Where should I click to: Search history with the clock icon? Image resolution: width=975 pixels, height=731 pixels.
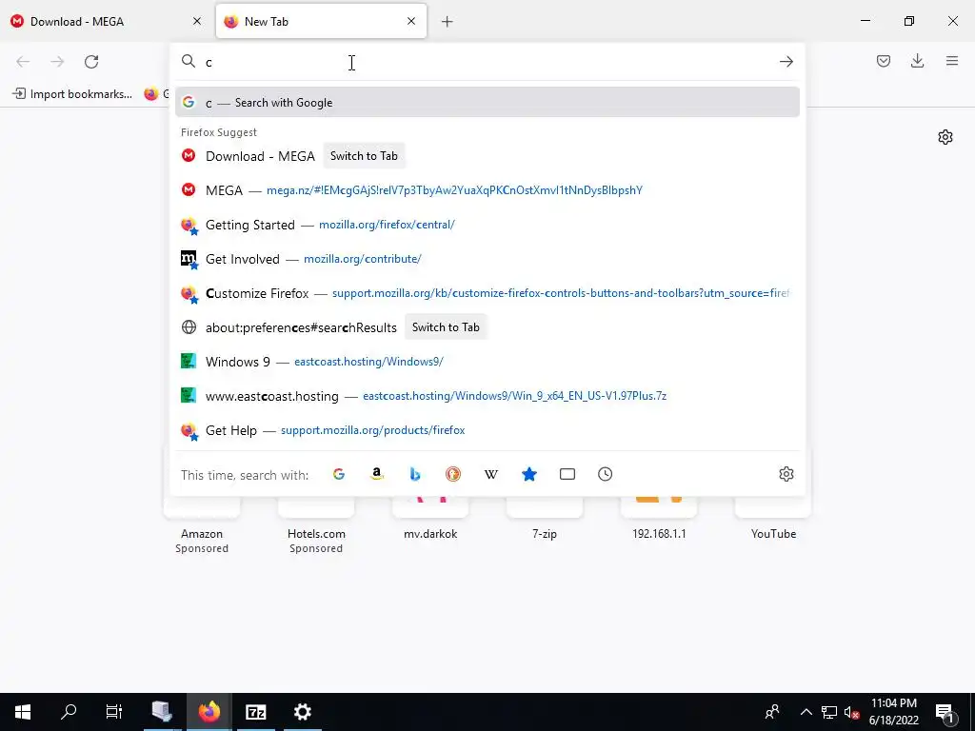(605, 474)
